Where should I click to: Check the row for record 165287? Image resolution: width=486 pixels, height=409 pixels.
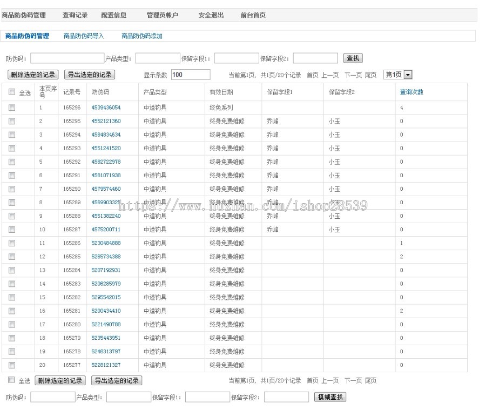12,230
